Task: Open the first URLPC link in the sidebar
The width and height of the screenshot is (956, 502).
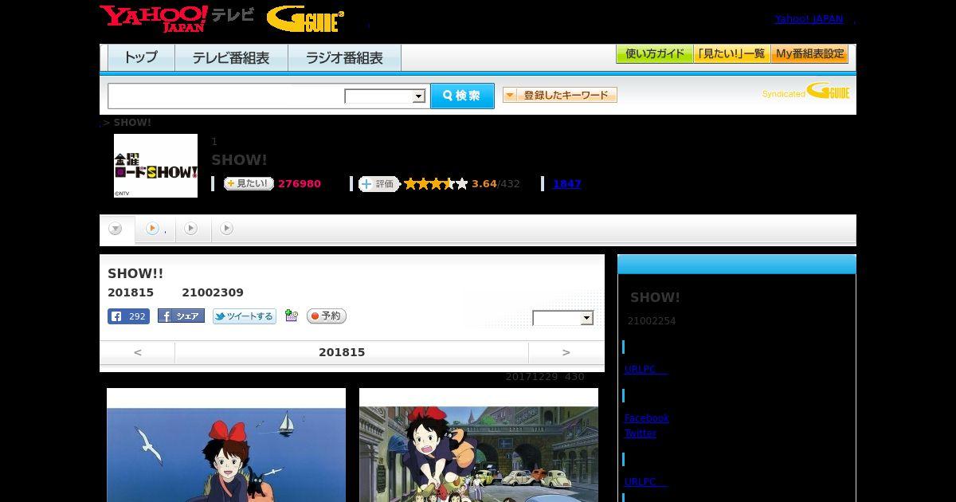Action: (x=646, y=370)
